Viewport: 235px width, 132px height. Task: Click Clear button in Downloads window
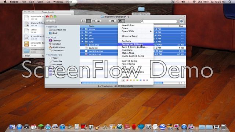pyautogui.click(x=27, y=56)
